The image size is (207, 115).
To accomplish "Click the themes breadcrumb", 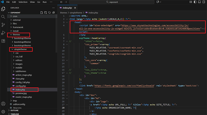I will pos(64,13).
